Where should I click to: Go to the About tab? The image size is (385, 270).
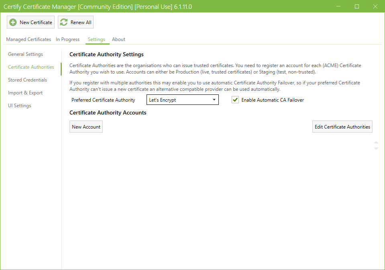coord(118,39)
